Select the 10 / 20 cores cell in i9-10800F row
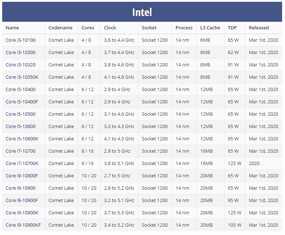 coord(89,176)
